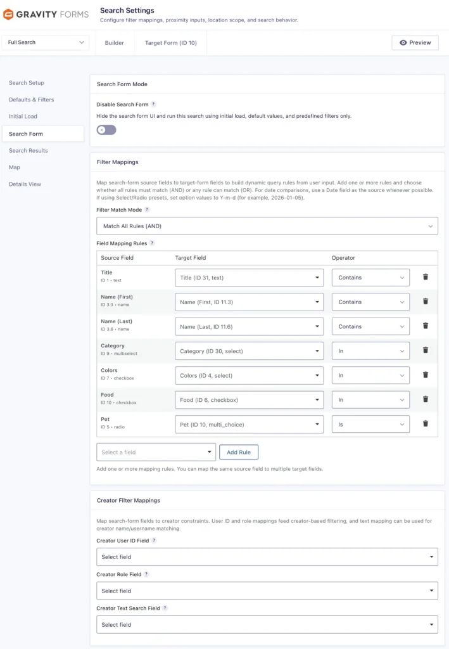Click the Gravity Forms logo
449x649 pixels.
click(x=46, y=15)
